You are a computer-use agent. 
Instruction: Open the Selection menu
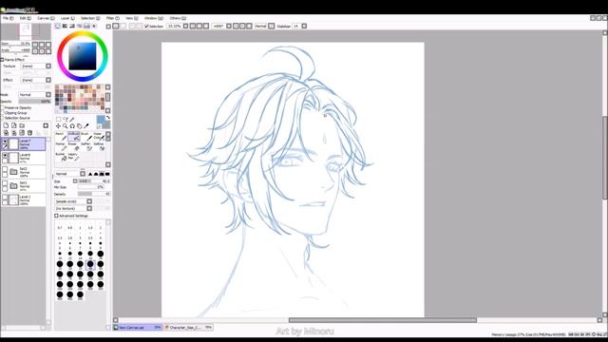click(x=90, y=18)
